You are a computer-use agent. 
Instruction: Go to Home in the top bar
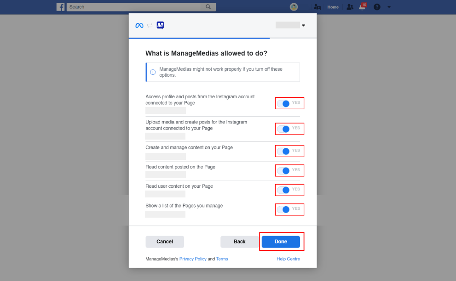coord(333,7)
